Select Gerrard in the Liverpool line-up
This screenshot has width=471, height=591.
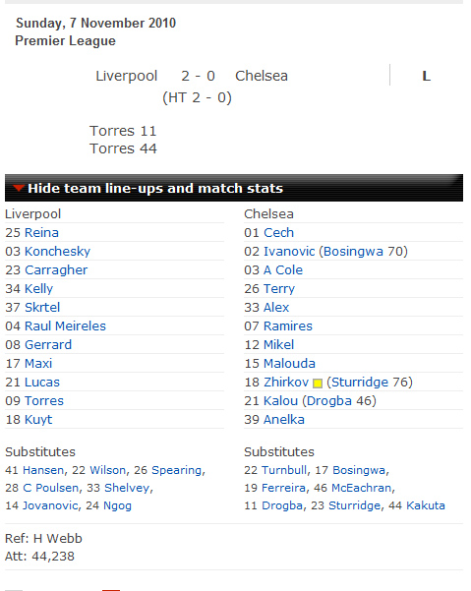tap(48, 344)
